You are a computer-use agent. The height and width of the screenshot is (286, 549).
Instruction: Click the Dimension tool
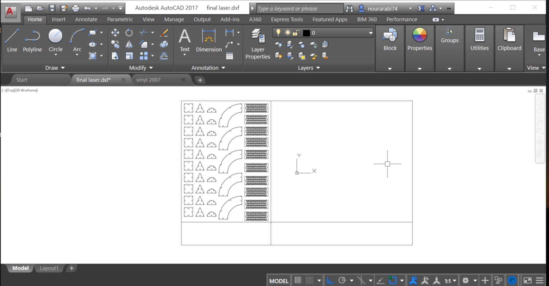[x=209, y=40]
